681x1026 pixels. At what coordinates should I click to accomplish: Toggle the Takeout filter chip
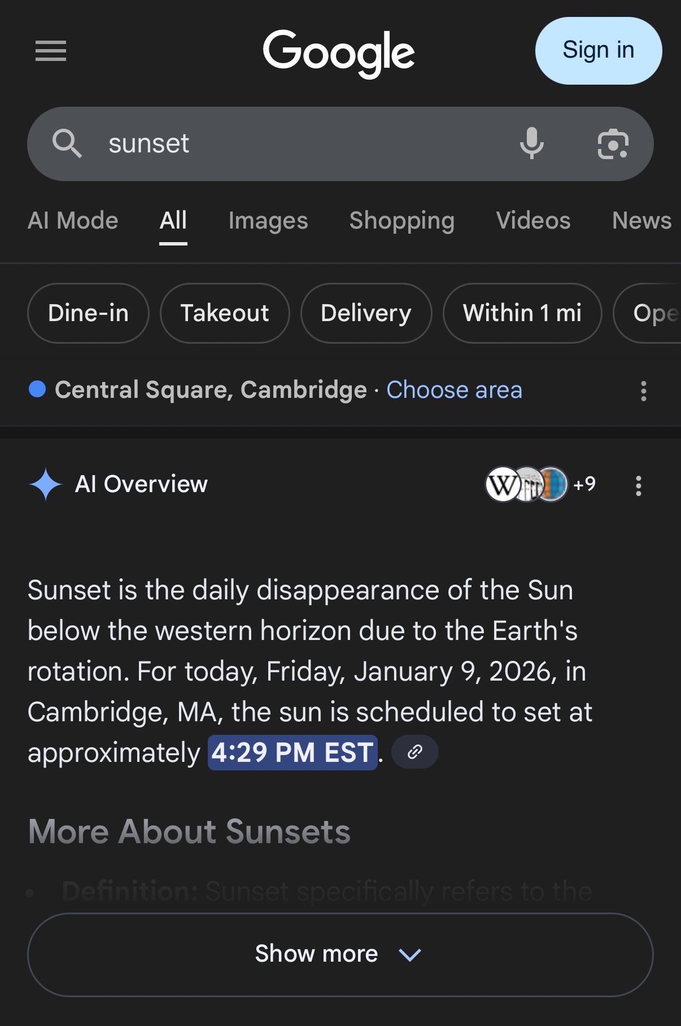pyautogui.click(x=225, y=313)
